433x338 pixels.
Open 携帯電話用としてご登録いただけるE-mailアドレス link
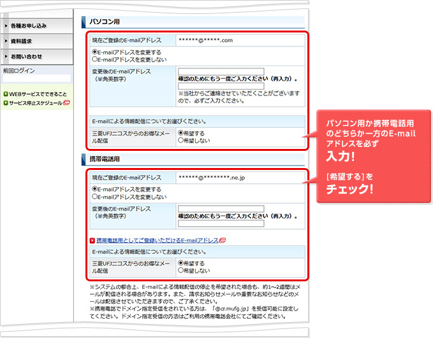pyautogui.click(x=156, y=241)
